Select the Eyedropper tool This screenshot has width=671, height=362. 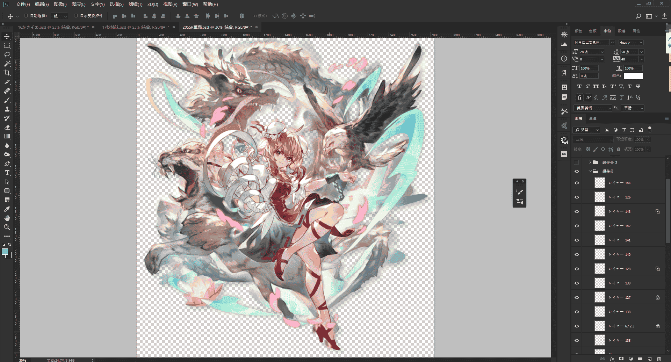click(x=7, y=209)
